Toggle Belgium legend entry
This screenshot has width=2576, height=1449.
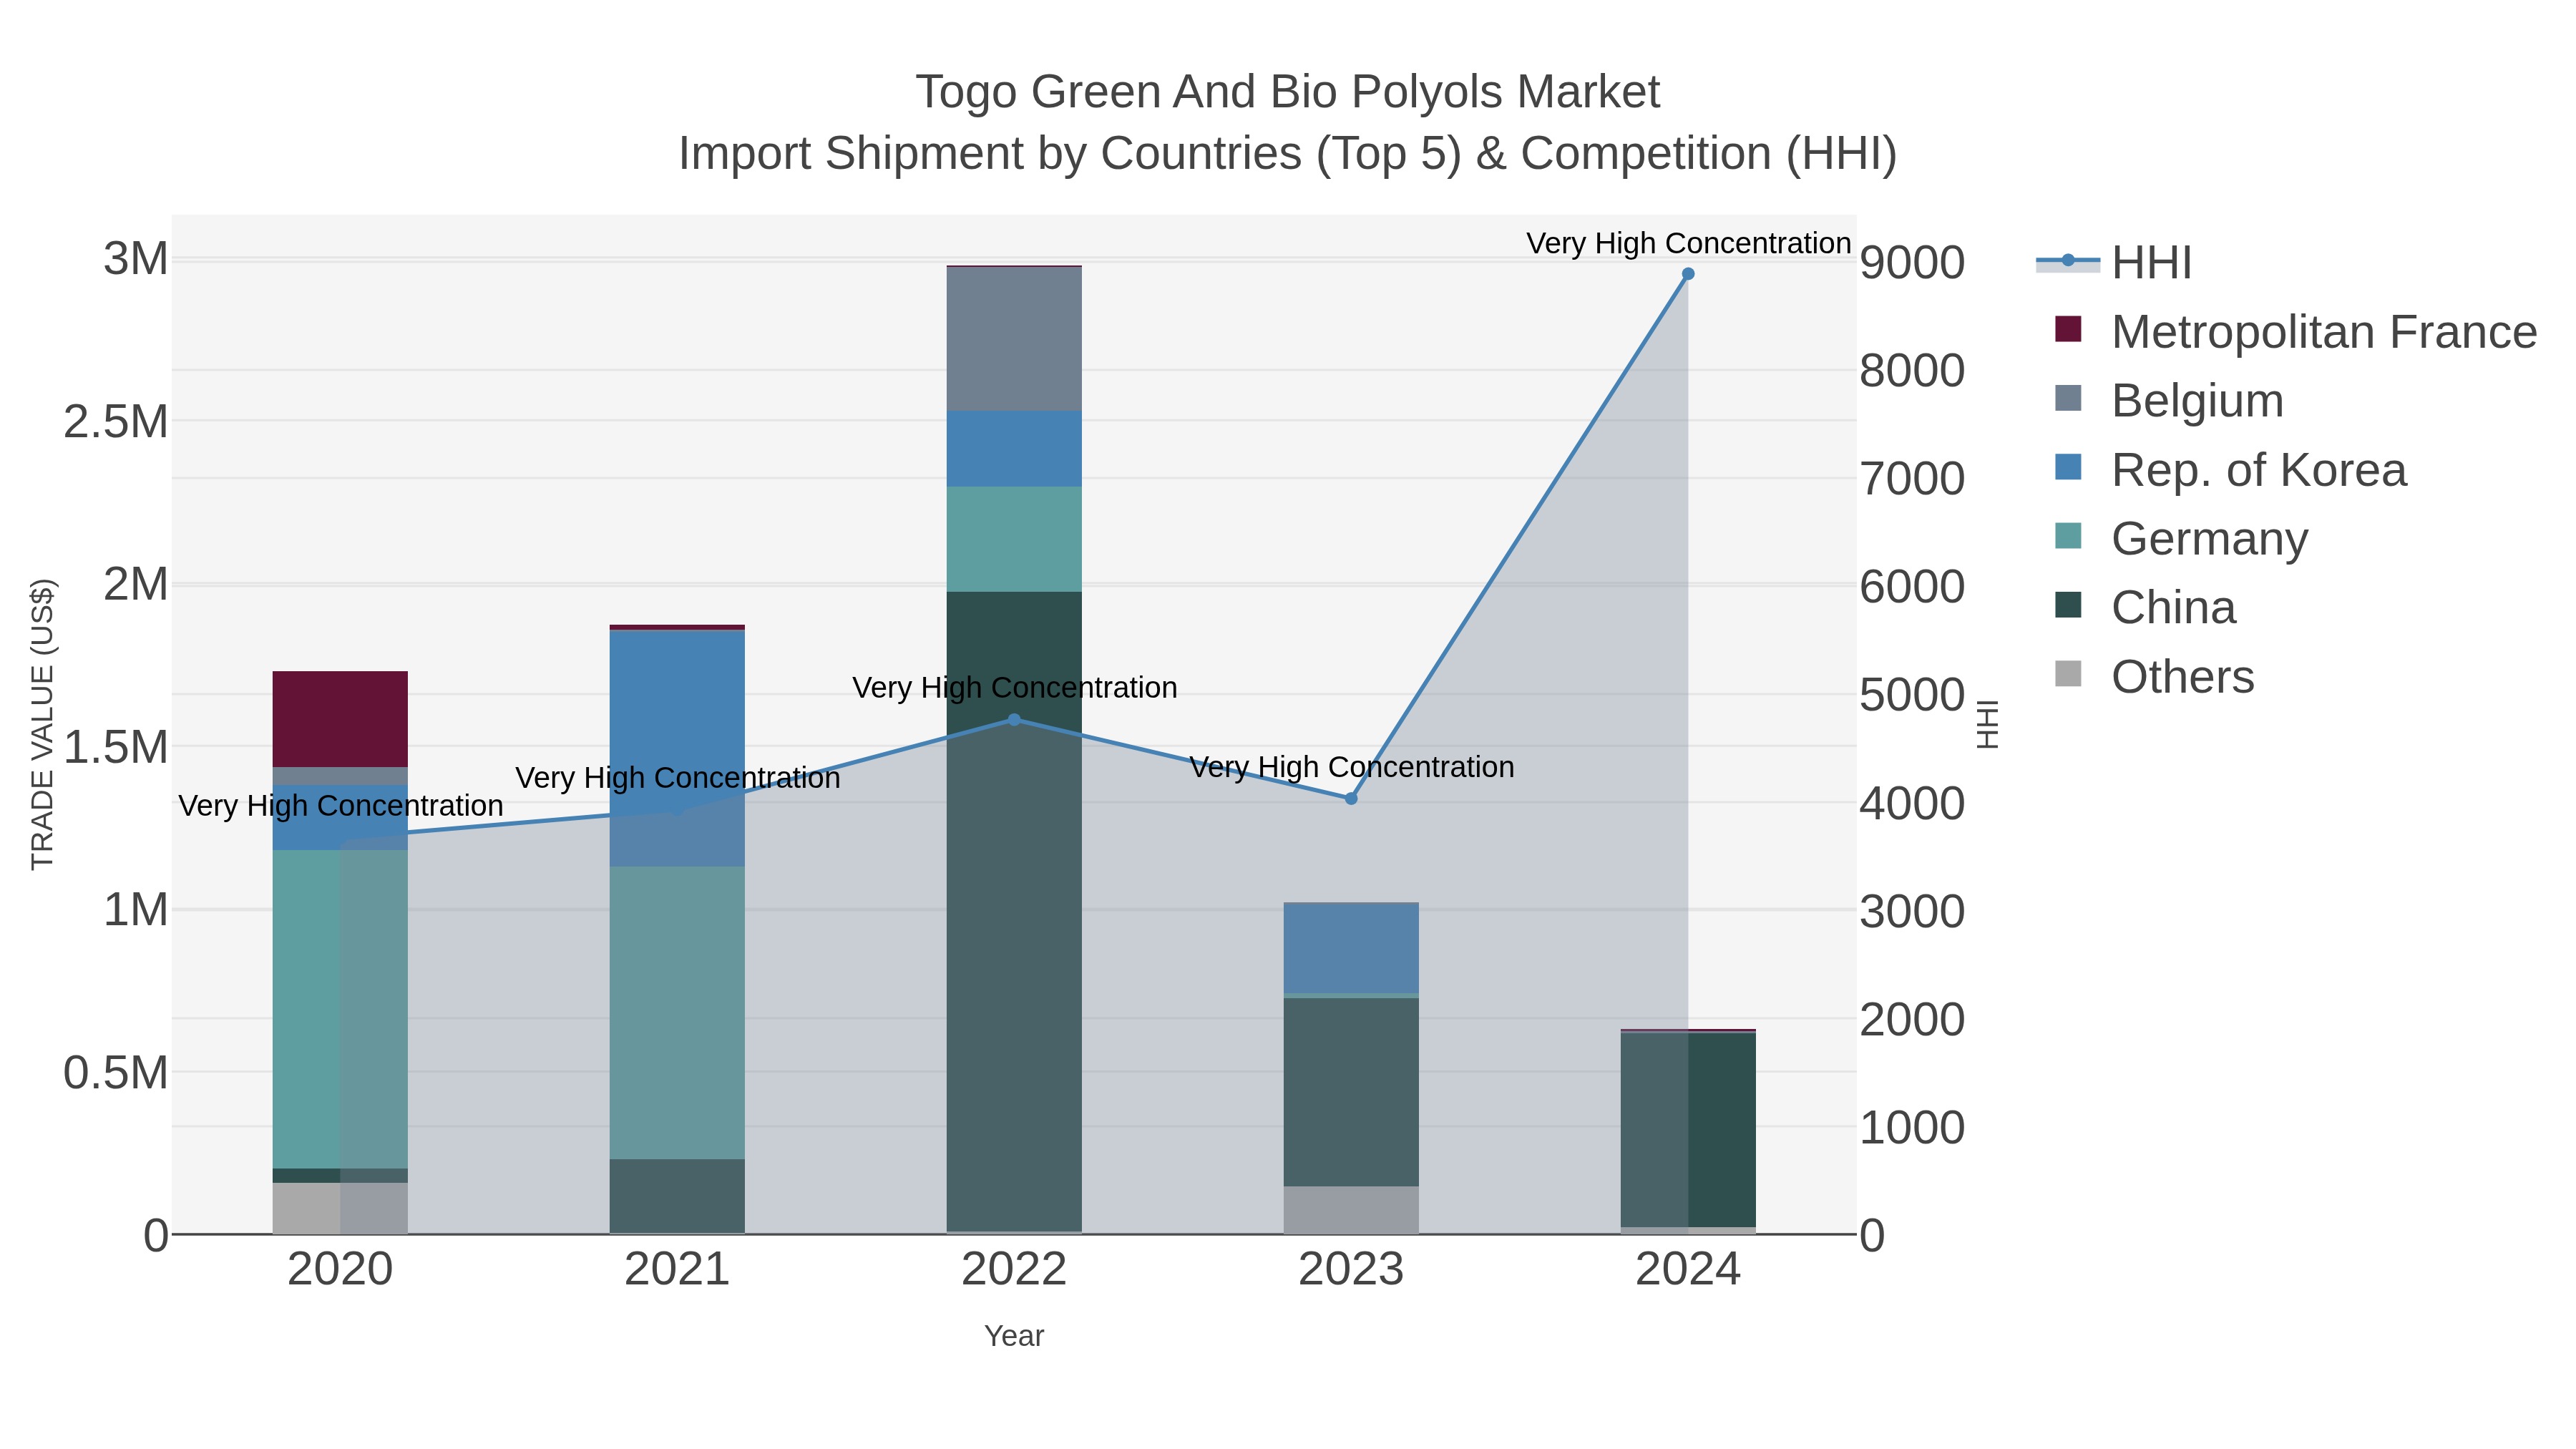[x=2169, y=400]
